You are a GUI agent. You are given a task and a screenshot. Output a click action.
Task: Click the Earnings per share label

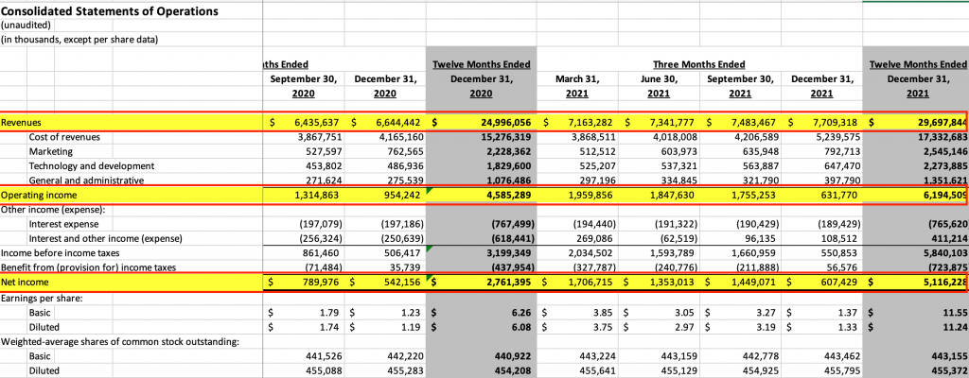coord(41,296)
